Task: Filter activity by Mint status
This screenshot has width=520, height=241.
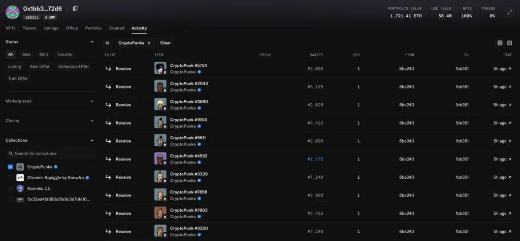Action: click(x=44, y=54)
